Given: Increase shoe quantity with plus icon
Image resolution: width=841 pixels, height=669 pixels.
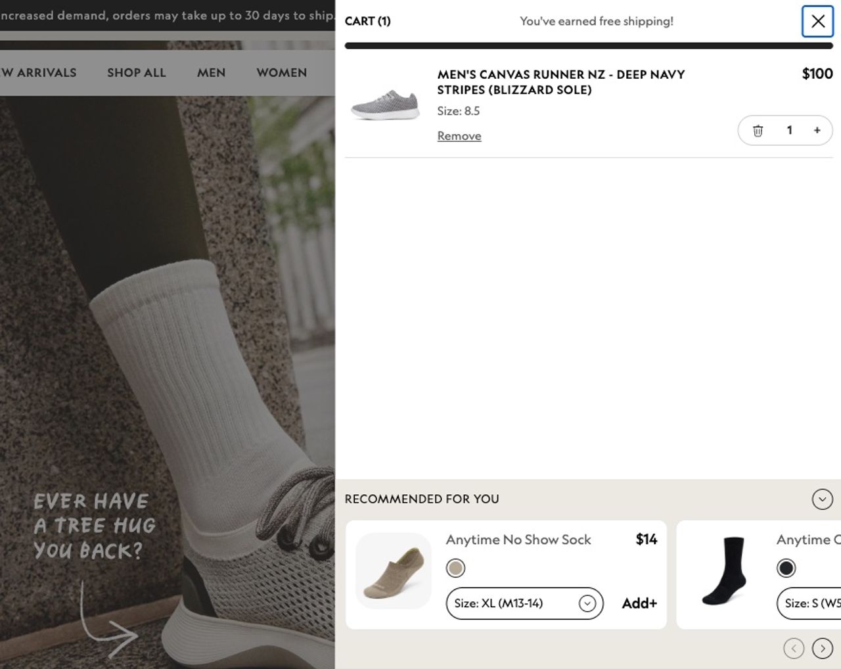Looking at the screenshot, I should coord(817,131).
